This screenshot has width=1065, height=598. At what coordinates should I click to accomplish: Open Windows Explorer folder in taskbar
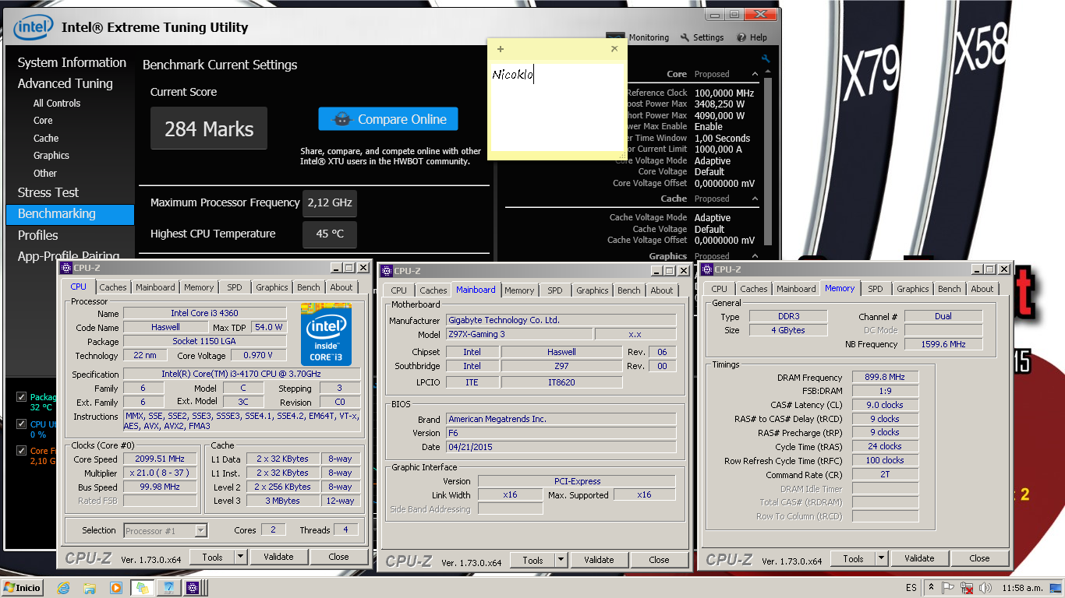click(90, 588)
